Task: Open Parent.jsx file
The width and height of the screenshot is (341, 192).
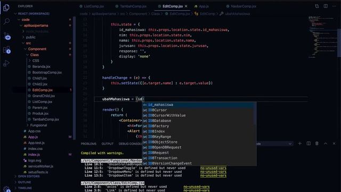Action: (x=40, y=108)
